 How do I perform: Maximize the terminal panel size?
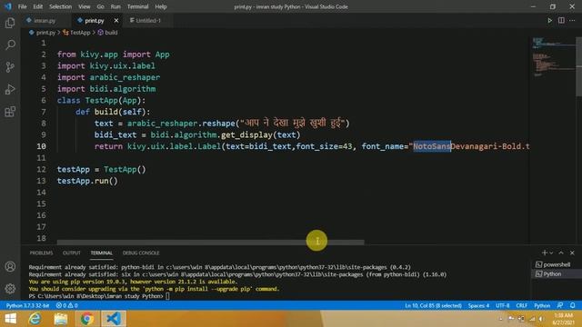(561, 253)
